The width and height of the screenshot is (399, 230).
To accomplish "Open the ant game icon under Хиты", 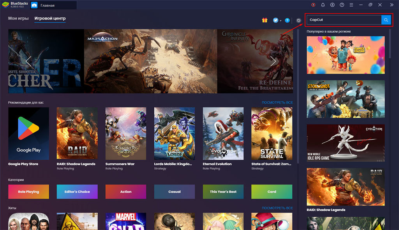I will (174, 221).
